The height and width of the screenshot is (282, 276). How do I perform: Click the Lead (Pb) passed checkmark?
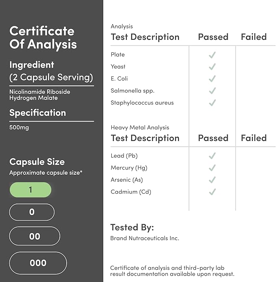(x=212, y=156)
